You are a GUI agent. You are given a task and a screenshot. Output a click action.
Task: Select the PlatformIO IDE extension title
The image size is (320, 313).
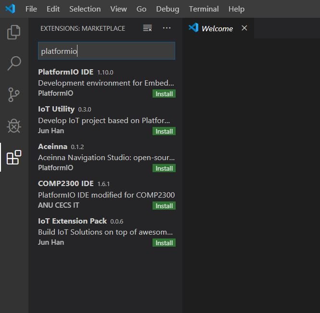pos(66,72)
